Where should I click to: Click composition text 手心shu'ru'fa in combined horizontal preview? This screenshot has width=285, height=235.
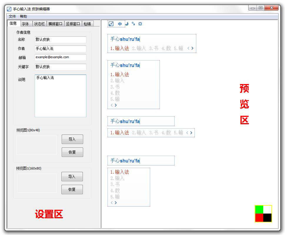click(x=125, y=39)
